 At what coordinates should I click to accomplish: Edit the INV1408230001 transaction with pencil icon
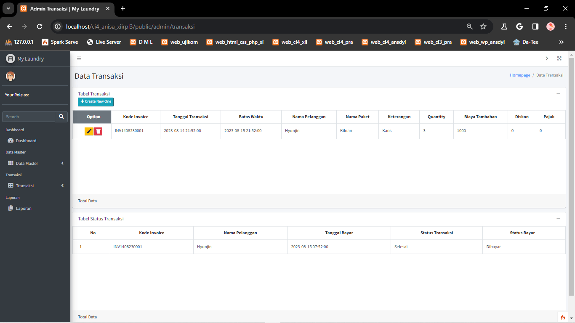click(x=89, y=131)
